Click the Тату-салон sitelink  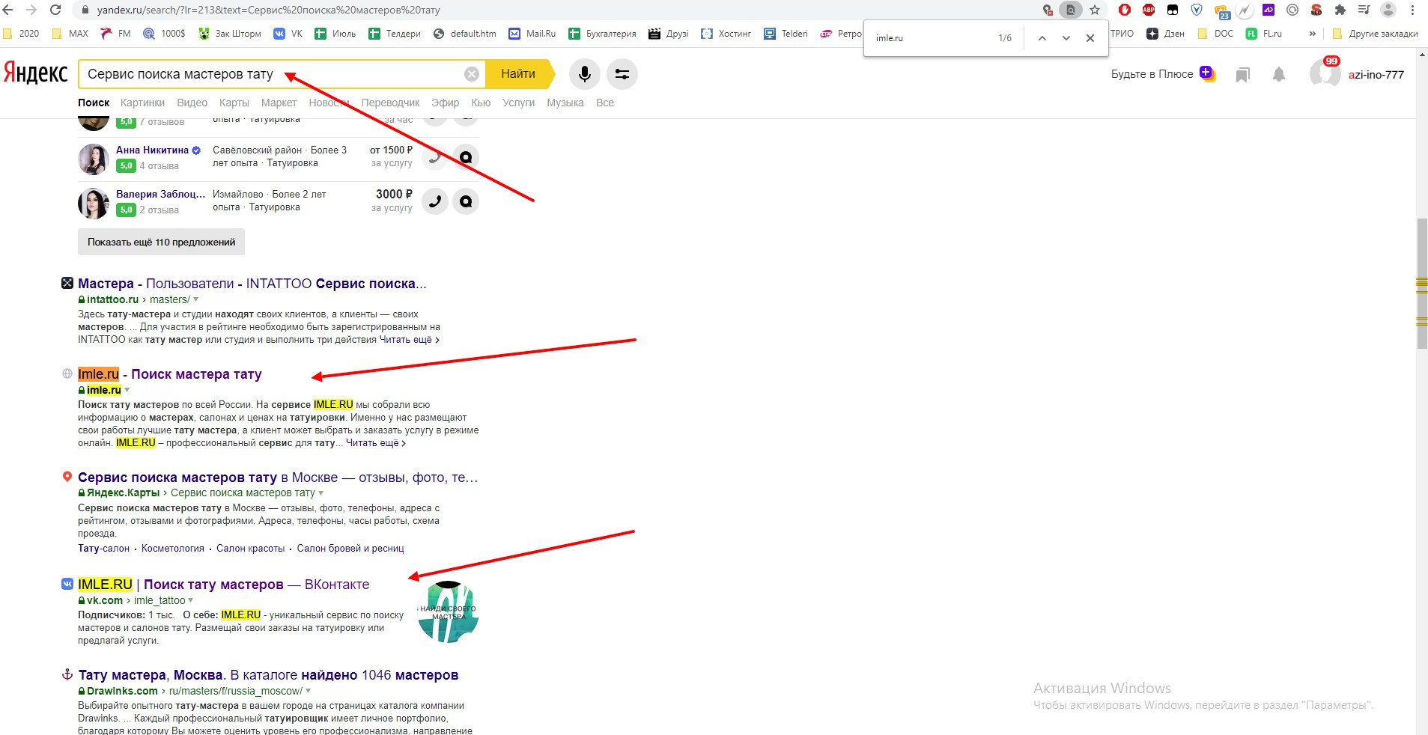click(x=103, y=549)
